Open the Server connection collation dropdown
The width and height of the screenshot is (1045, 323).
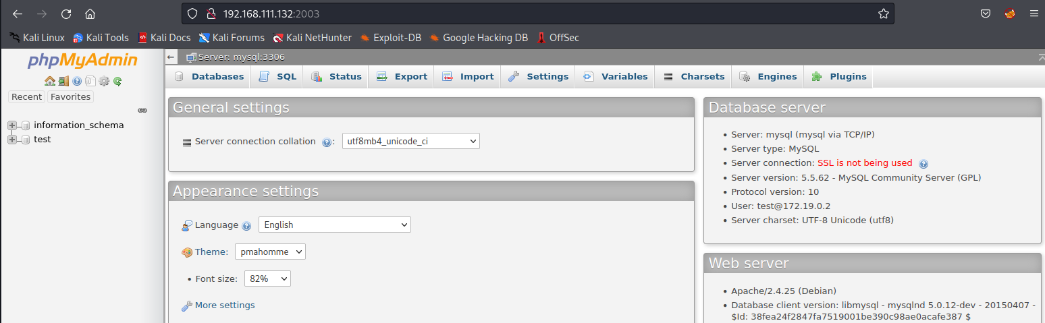pos(411,142)
